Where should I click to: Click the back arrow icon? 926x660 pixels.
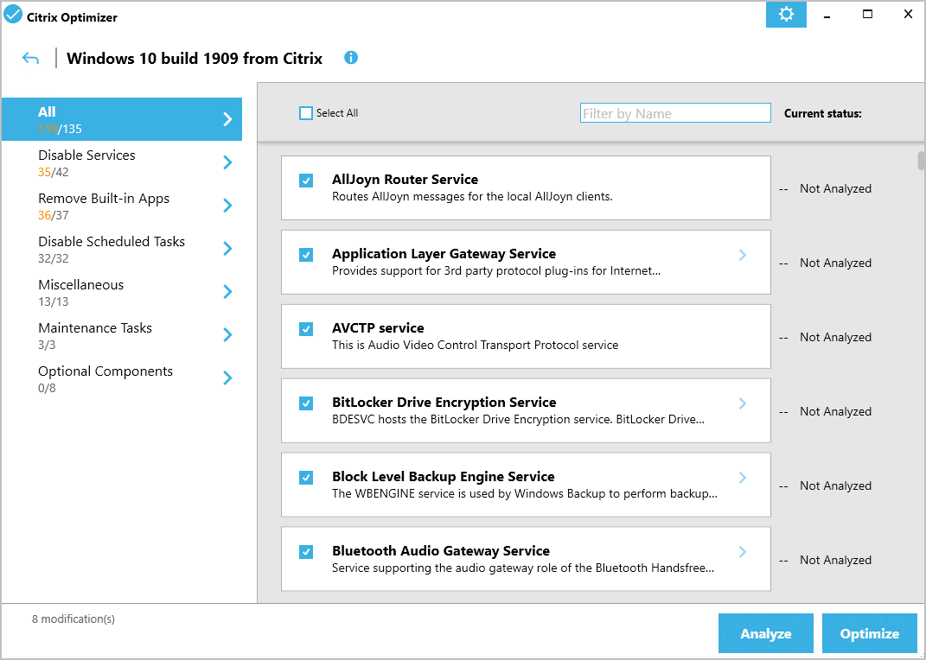[x=31, y=59]
